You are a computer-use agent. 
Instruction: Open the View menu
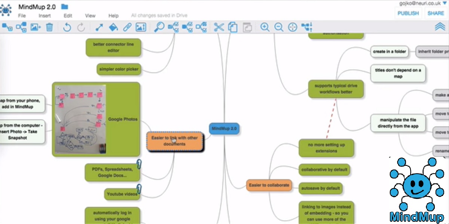(x=90, y=16)
